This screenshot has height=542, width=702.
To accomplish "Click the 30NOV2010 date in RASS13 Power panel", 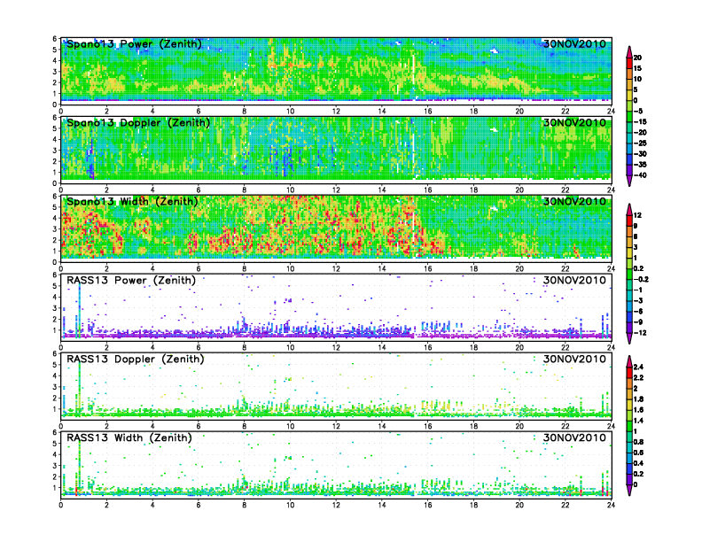I will coord(574,281).
